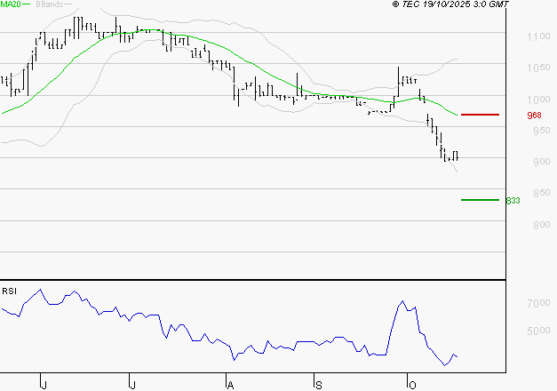Click the 1100 price axis label
557x391 pixels.
(538, 36)
